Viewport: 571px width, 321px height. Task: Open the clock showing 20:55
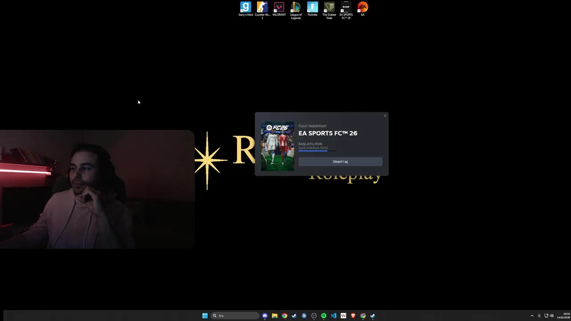pyautogui.click(x=563, y=316)
